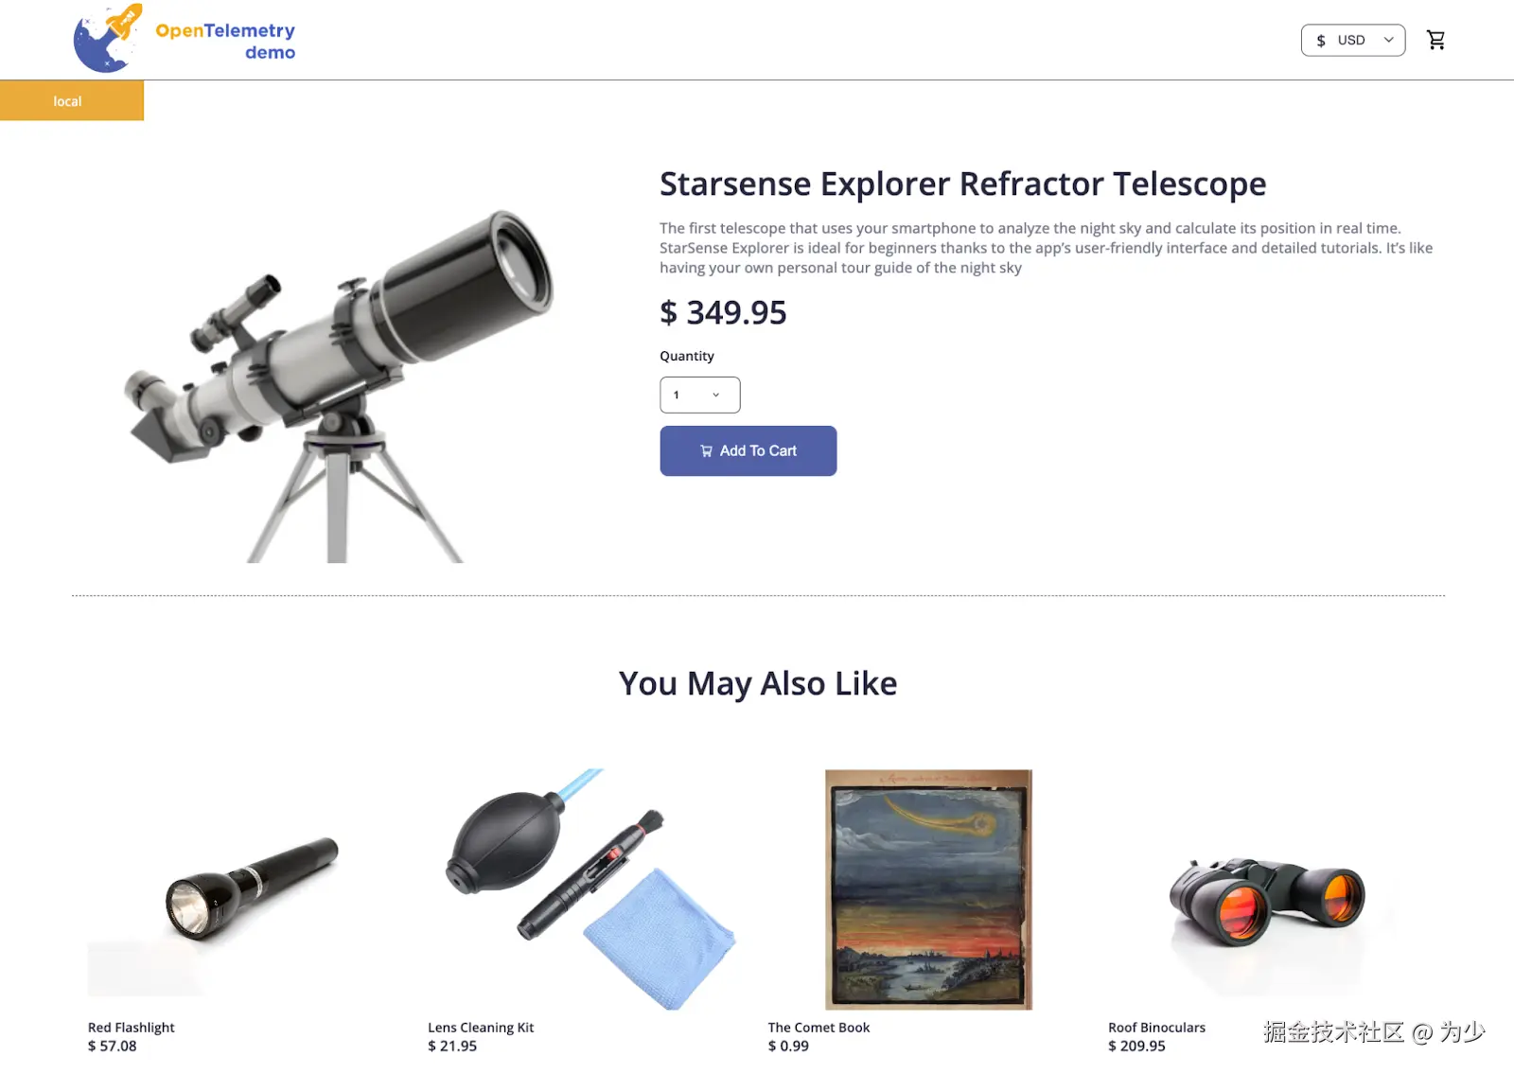Image resolution: width=1514 pixels, height=1073 pixels.
Task: Click The Comet Book title link
Action: click(x=819, y=1028)
